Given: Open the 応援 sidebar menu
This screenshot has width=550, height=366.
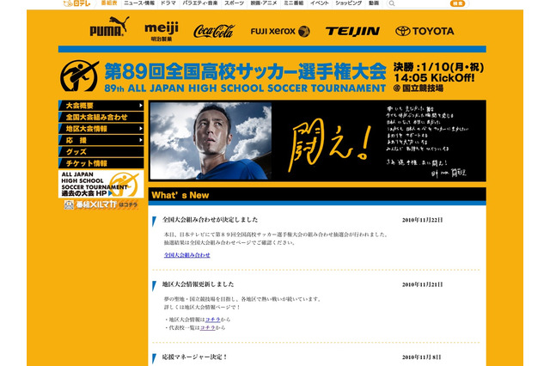Looking at the screenshot, I should point(101,140).
